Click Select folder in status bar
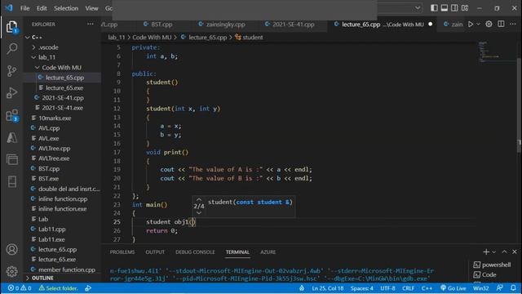The height and width of the screenshot is (294, 522). click(x=58, y=288)
